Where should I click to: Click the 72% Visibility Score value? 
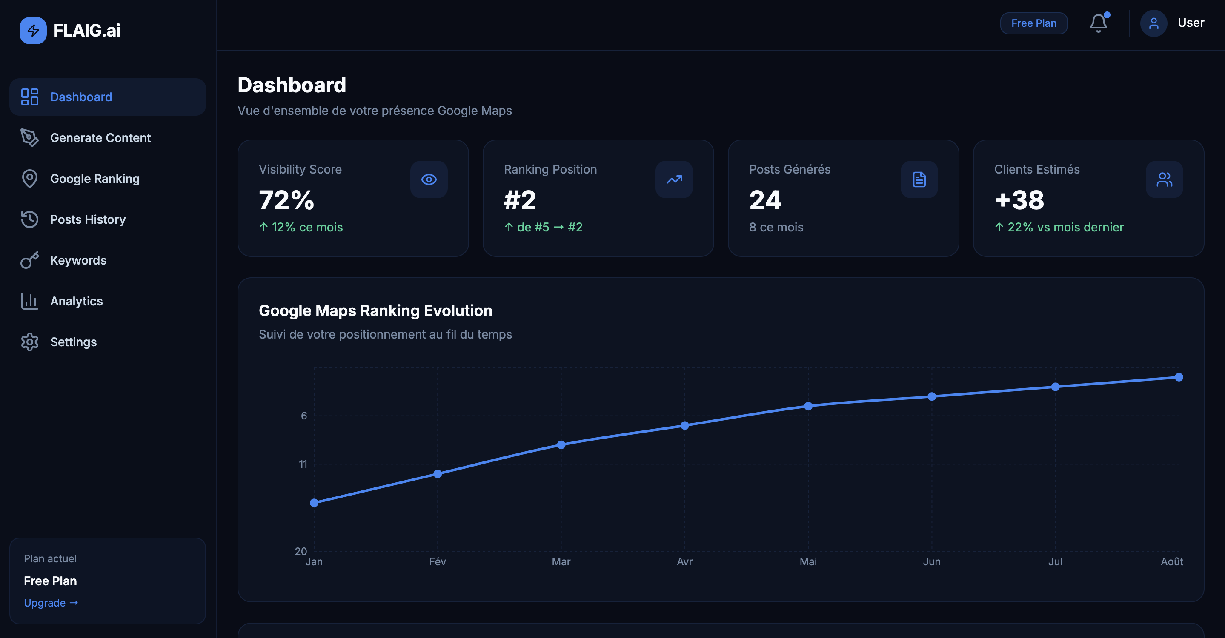click(286, 200)
